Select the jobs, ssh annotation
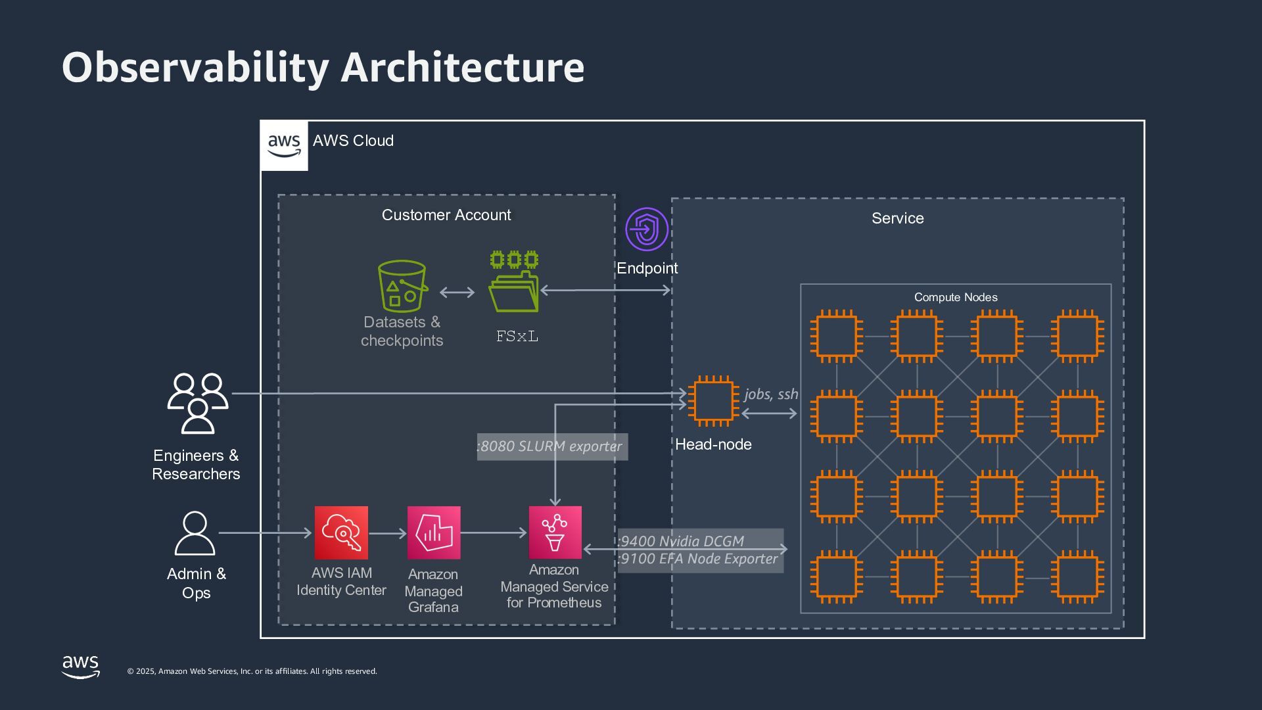 (771, 394)
